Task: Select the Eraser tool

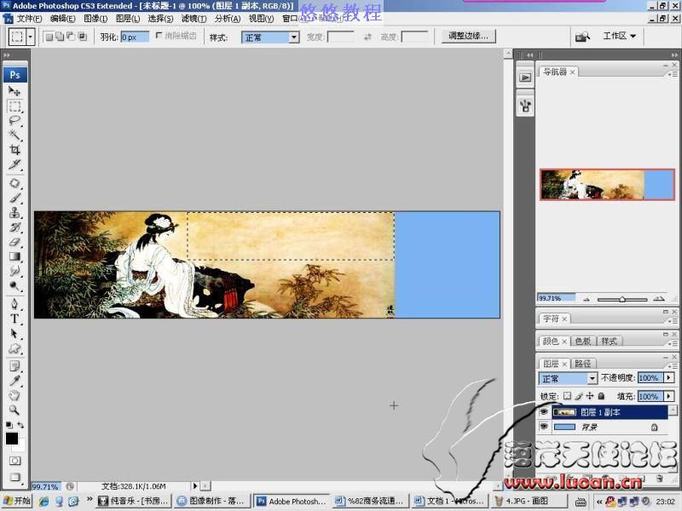Action: click(14, 242)
